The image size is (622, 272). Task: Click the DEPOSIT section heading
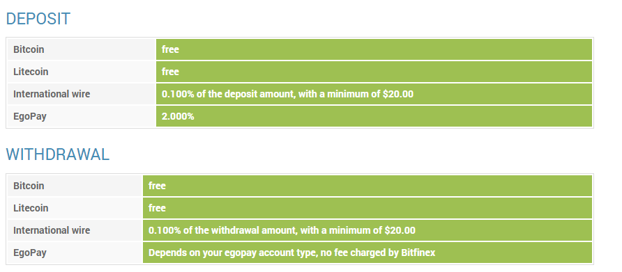[x=38, y=19]
